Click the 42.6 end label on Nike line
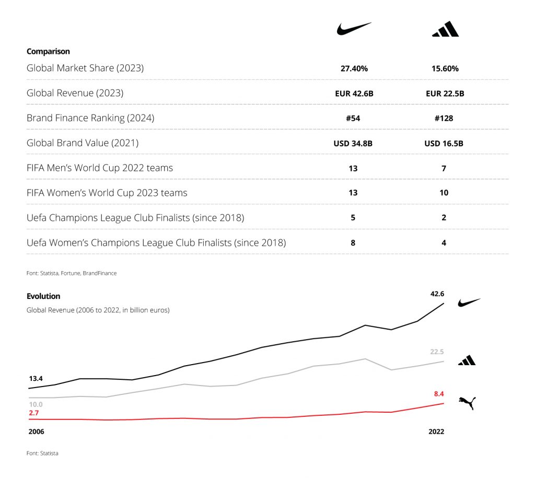Viewport: 535px width, 478px height. (x=437, y=294)
